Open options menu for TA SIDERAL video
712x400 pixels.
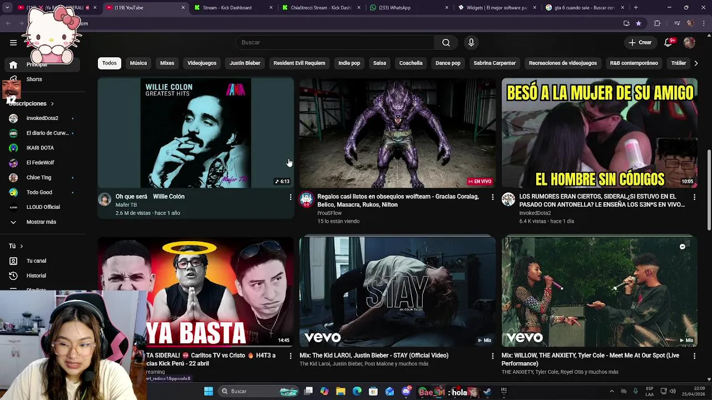[x=290, y=356]
